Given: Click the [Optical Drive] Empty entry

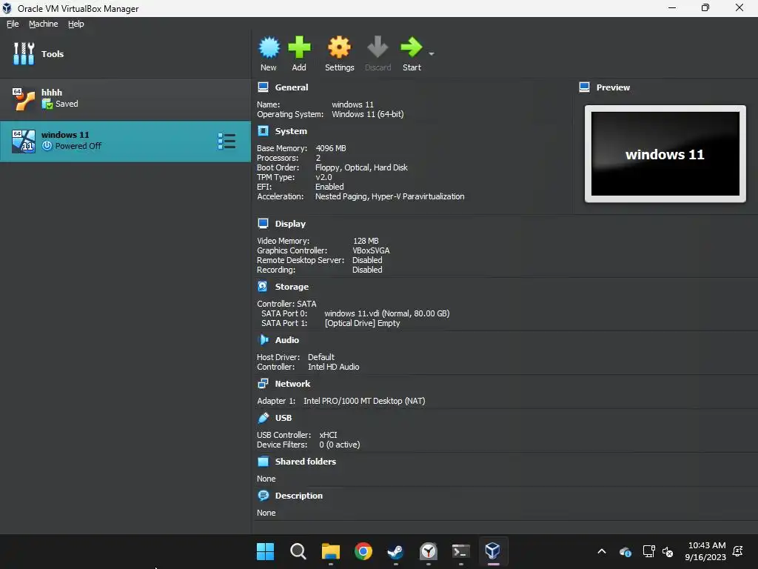Looking at the screenshot, I should pyautogui.click(x=363, y=323).
